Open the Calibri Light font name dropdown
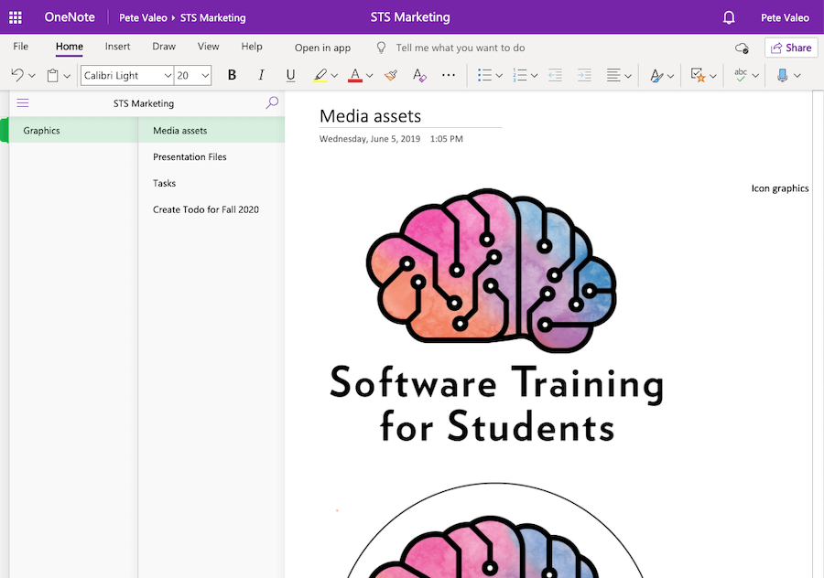Screen dimensions: 824x578 tap(168, 76)
